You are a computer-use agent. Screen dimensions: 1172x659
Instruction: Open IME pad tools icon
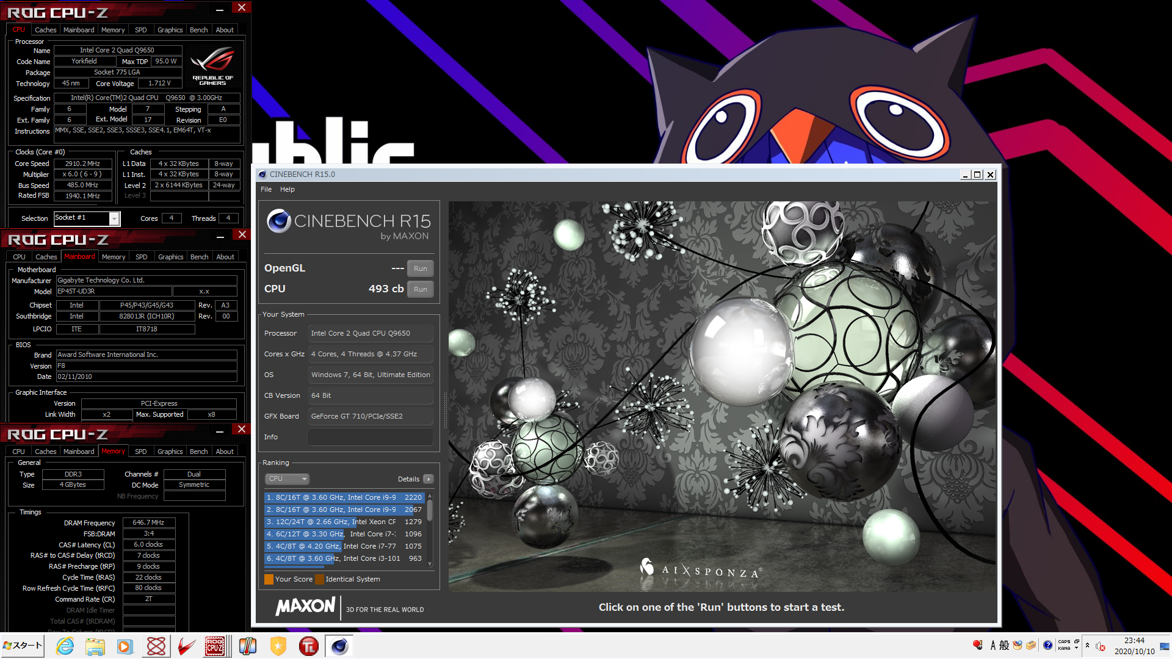[1018, 646]
